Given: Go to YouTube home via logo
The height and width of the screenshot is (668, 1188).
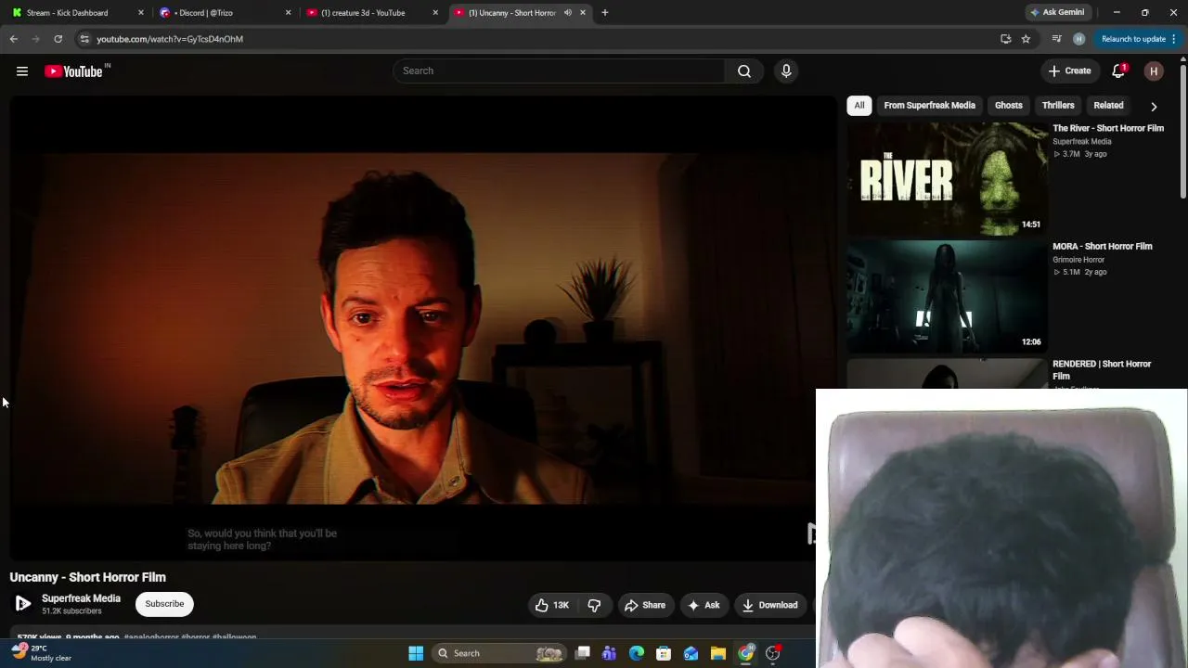Looking at the screenshot, I should [x=74, y=71].
